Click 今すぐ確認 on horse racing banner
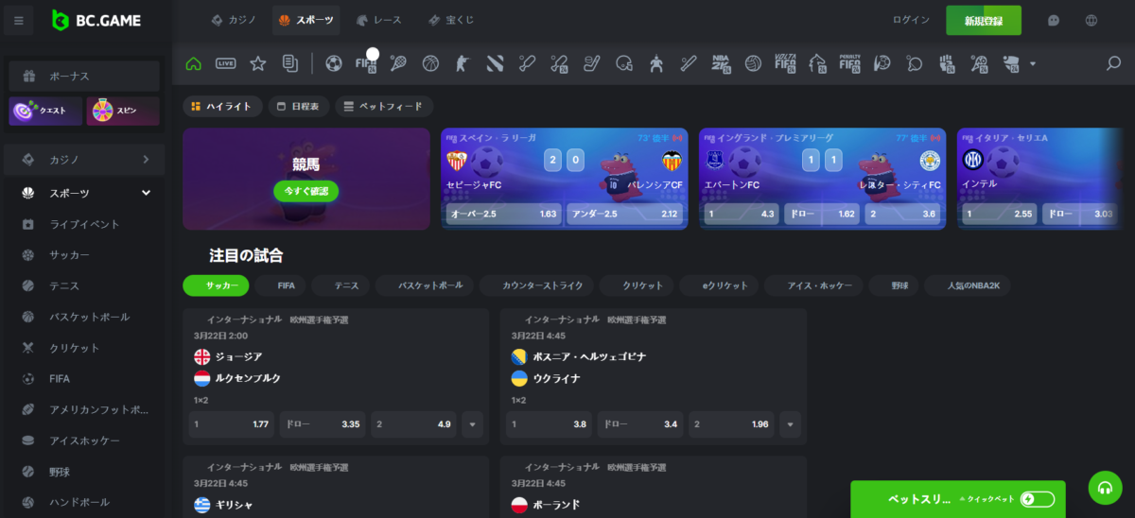Viewport: 1135px width, 518px height. (x=306, y=191)
